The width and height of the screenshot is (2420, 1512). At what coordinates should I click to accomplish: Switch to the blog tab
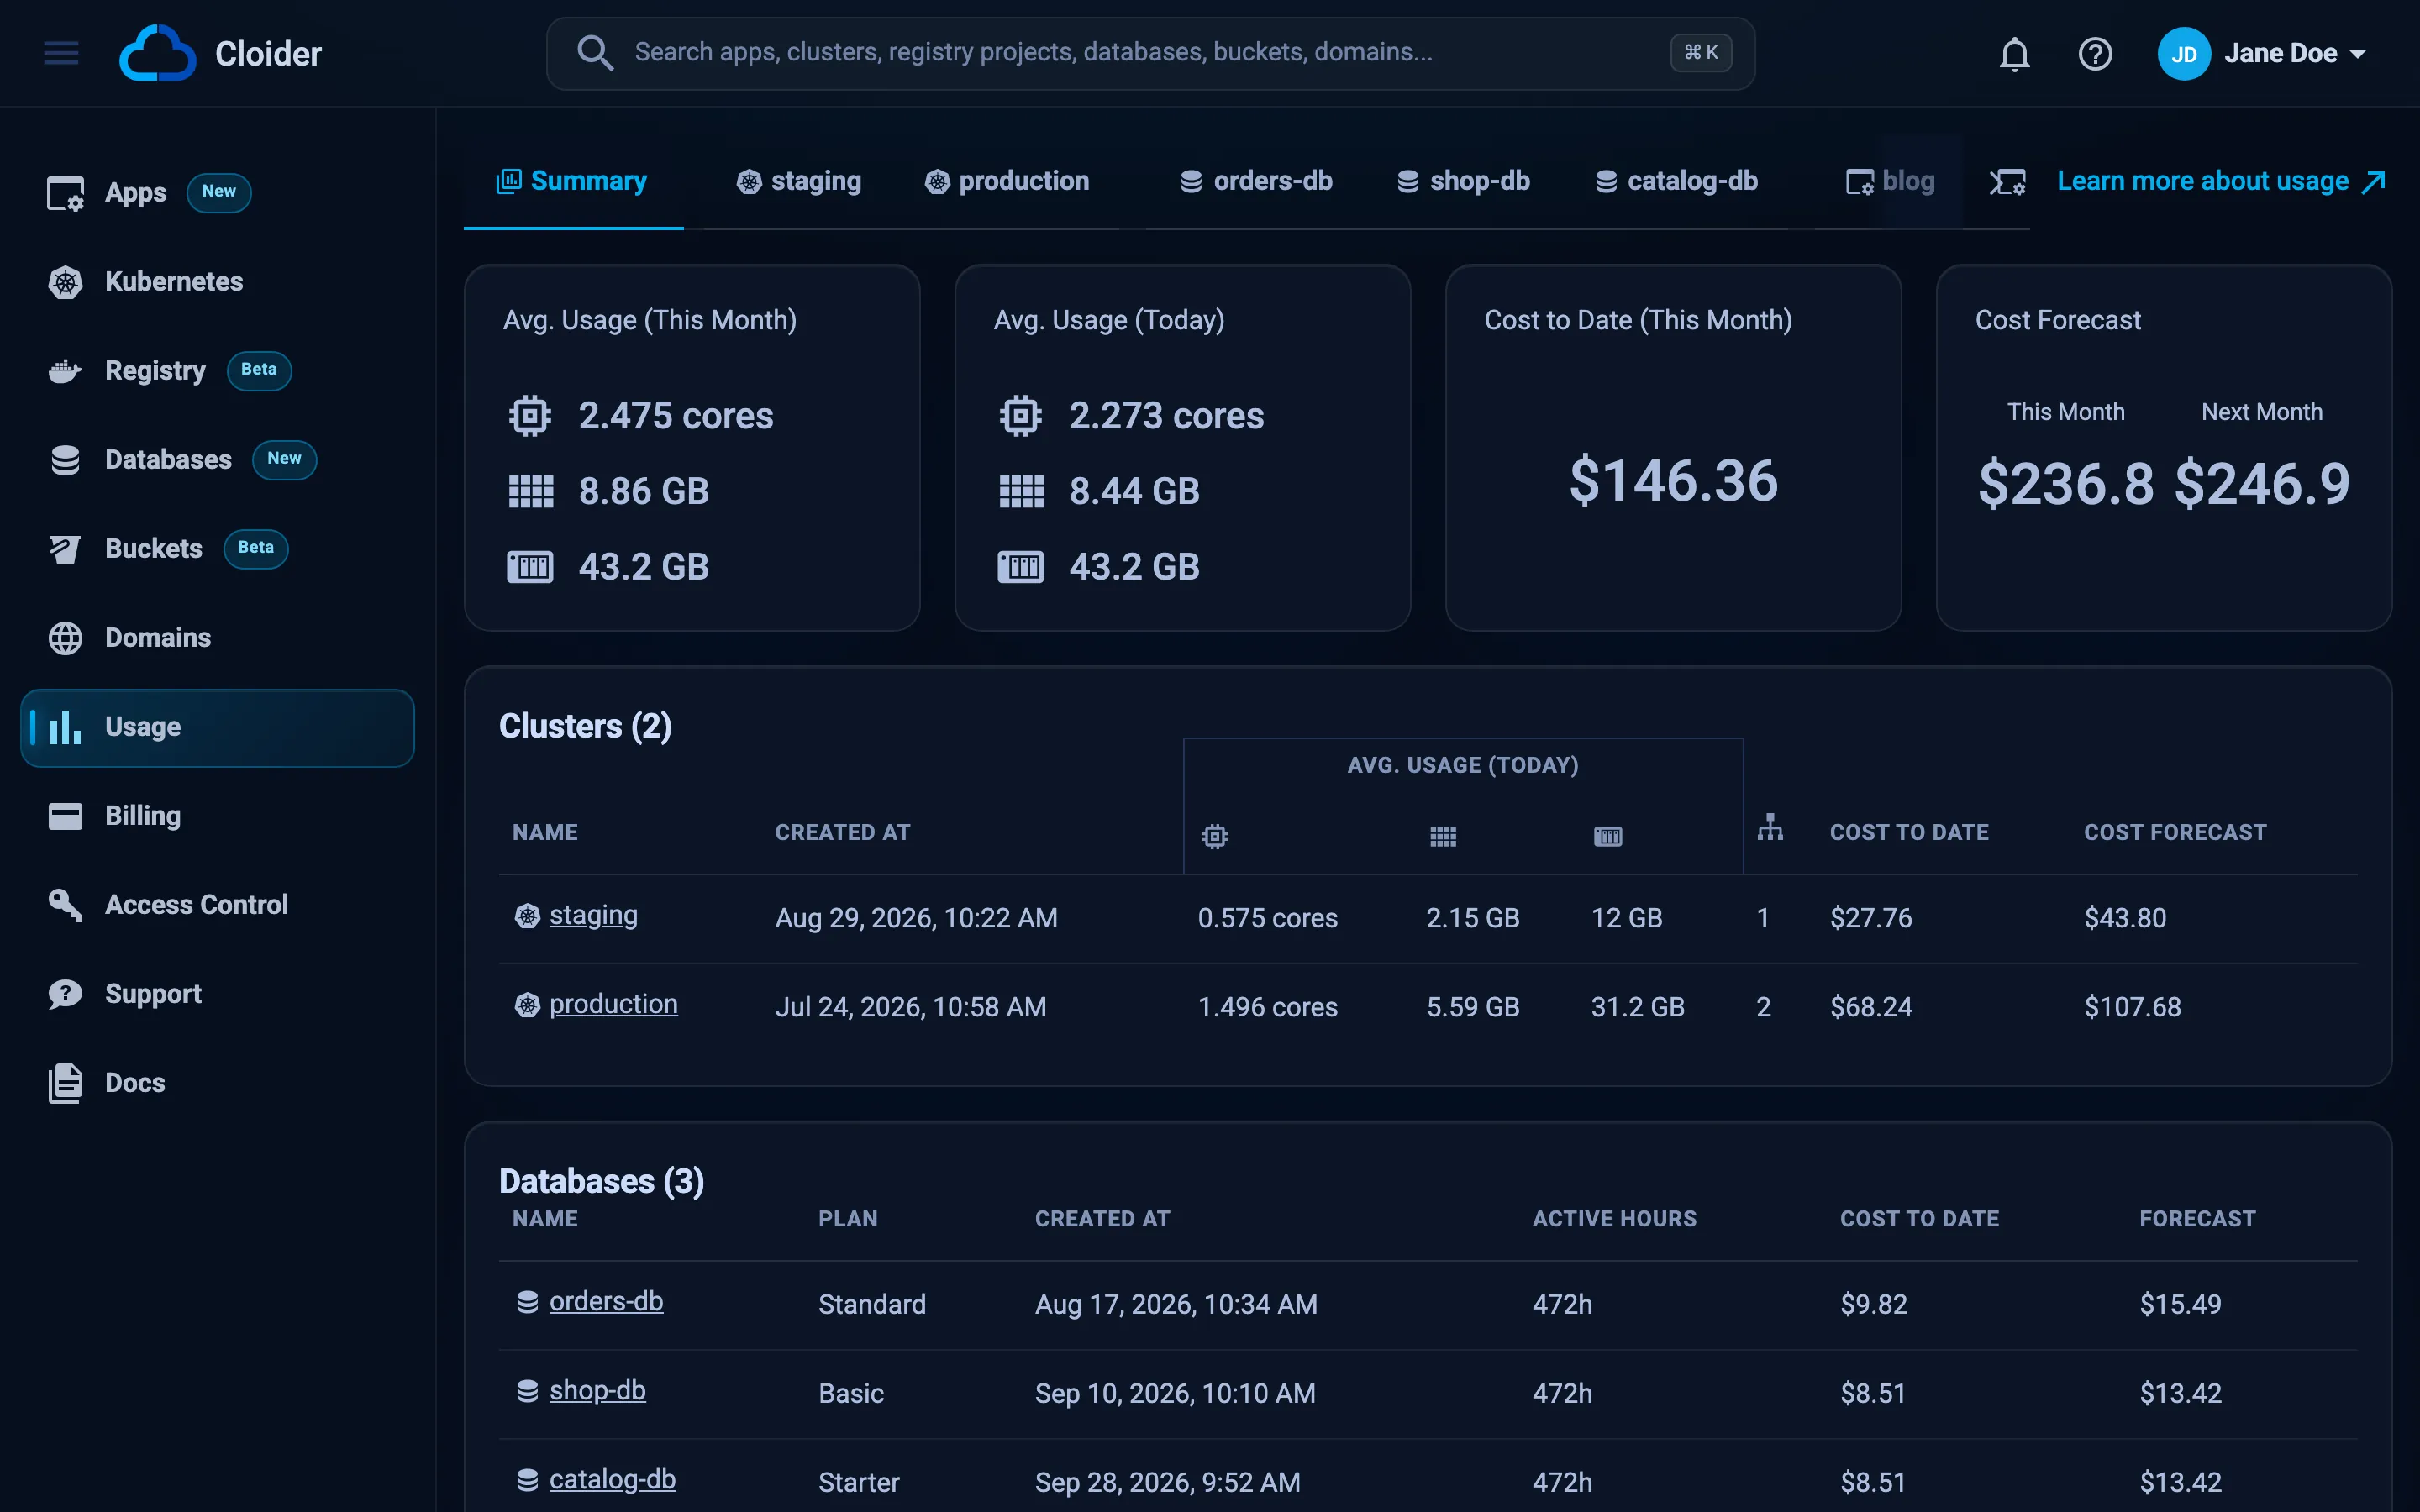pos(1889,182)
